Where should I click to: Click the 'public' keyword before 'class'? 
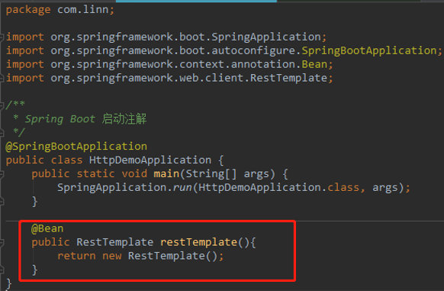click(x=25, y=160)
